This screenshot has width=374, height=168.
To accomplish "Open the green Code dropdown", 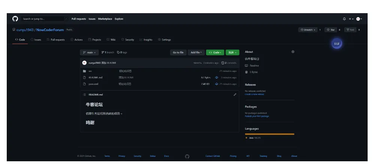I will pos(215,52).
